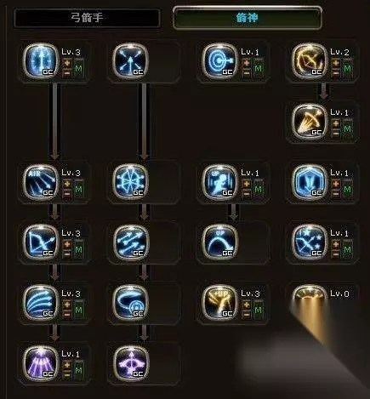Max out the starry bow skill with M
Image resolution: width=370 pixels, height=399 pixels.
click(347, 249)
